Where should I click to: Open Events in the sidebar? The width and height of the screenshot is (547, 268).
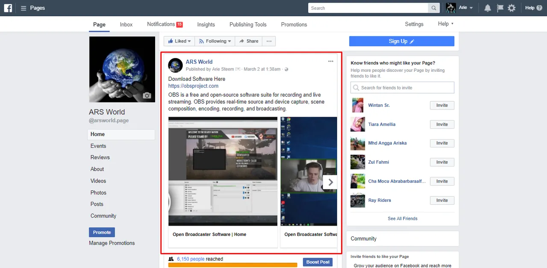98,146
